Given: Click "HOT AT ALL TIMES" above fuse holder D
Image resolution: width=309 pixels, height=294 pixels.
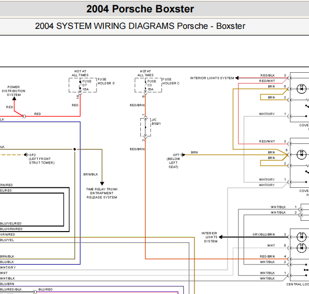Looking at the screenshot, I should click(80, 73).
